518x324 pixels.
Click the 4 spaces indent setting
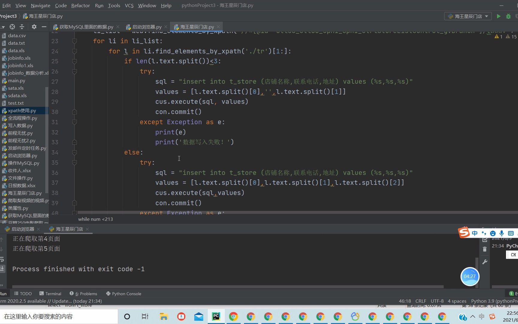point(457,301)
